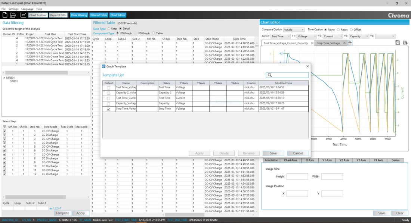Click Save button below Image Position

click(381, 213)
